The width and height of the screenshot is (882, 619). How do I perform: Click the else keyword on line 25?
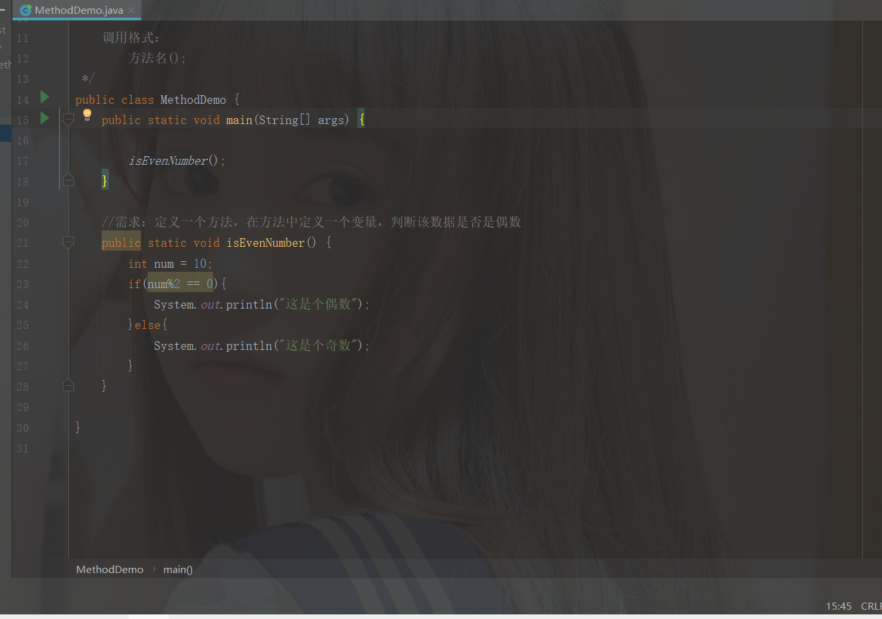click(148, 325)
